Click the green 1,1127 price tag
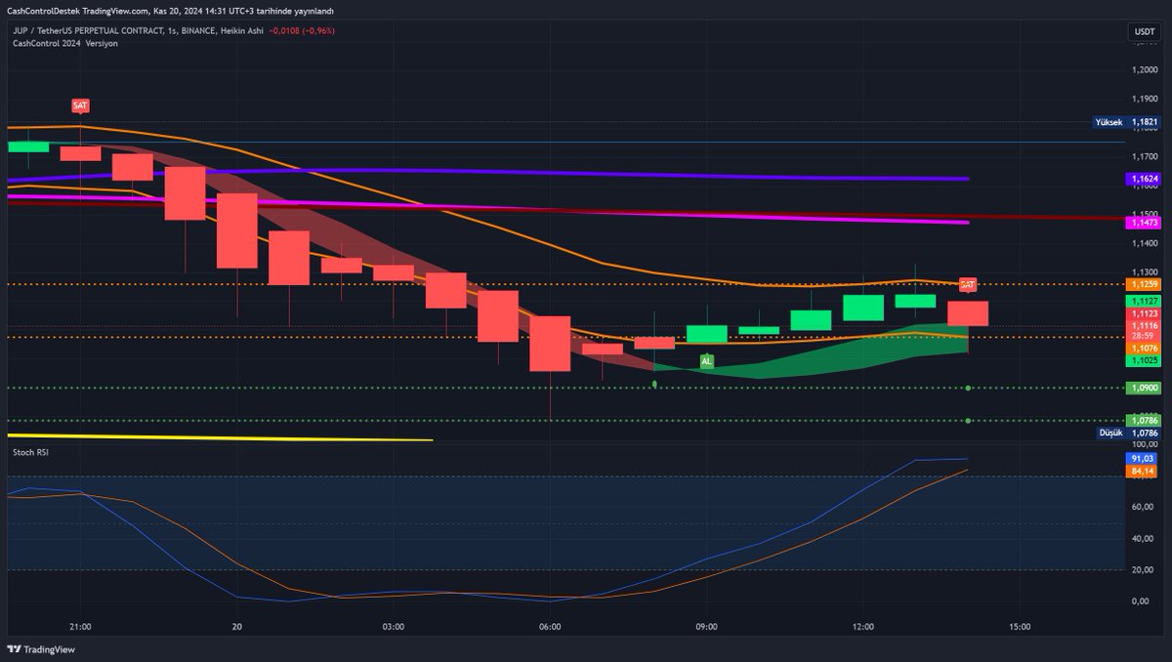 (x=1144, y=302)
